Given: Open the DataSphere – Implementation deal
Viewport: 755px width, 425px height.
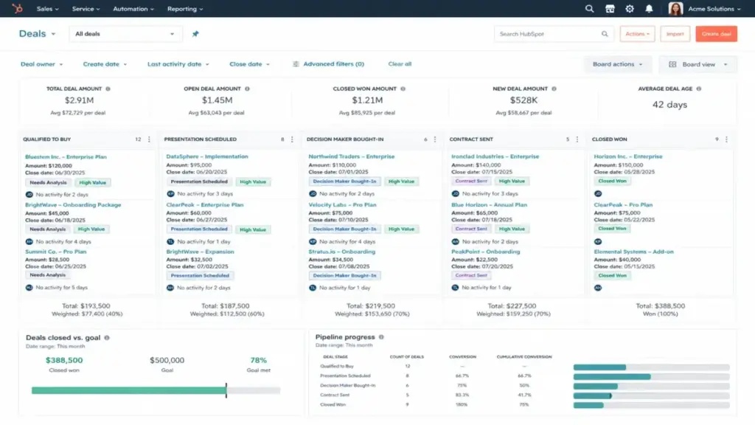Looking at the screenshot, I should pos(207,156).
